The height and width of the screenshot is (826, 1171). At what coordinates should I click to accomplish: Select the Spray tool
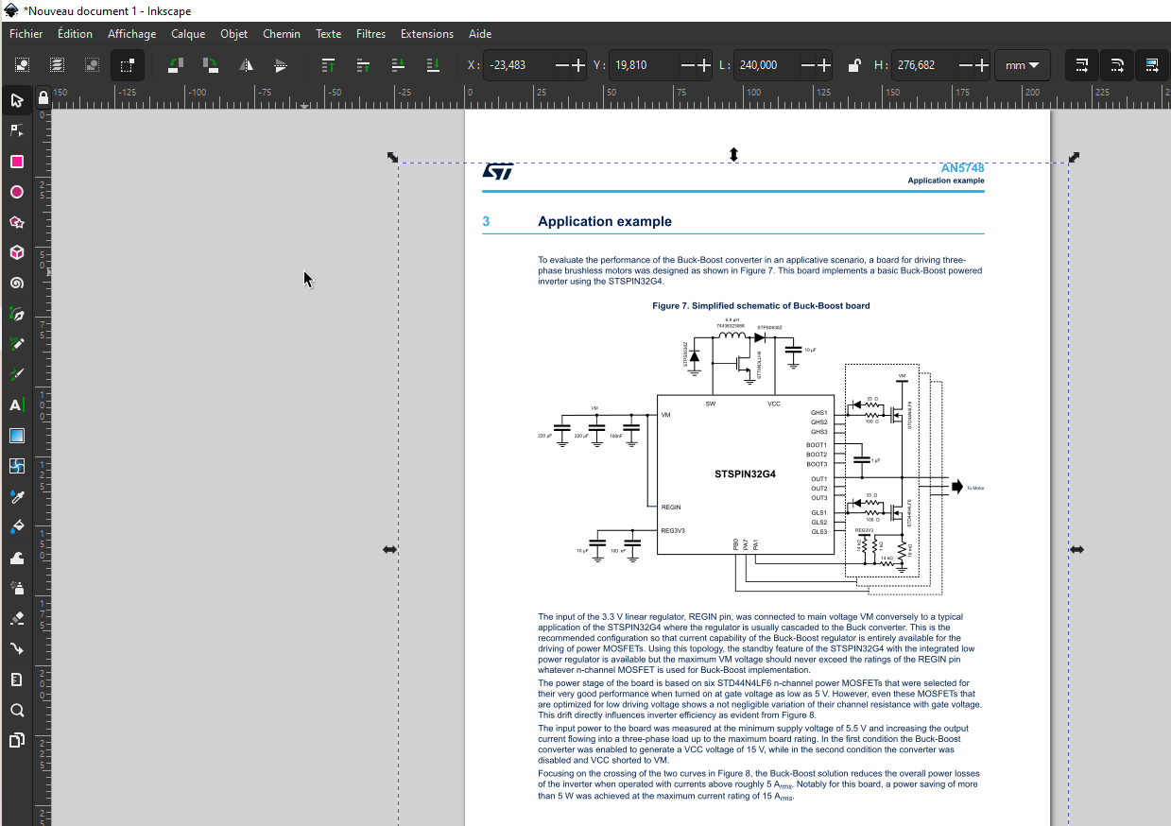(x=16, y=588)
